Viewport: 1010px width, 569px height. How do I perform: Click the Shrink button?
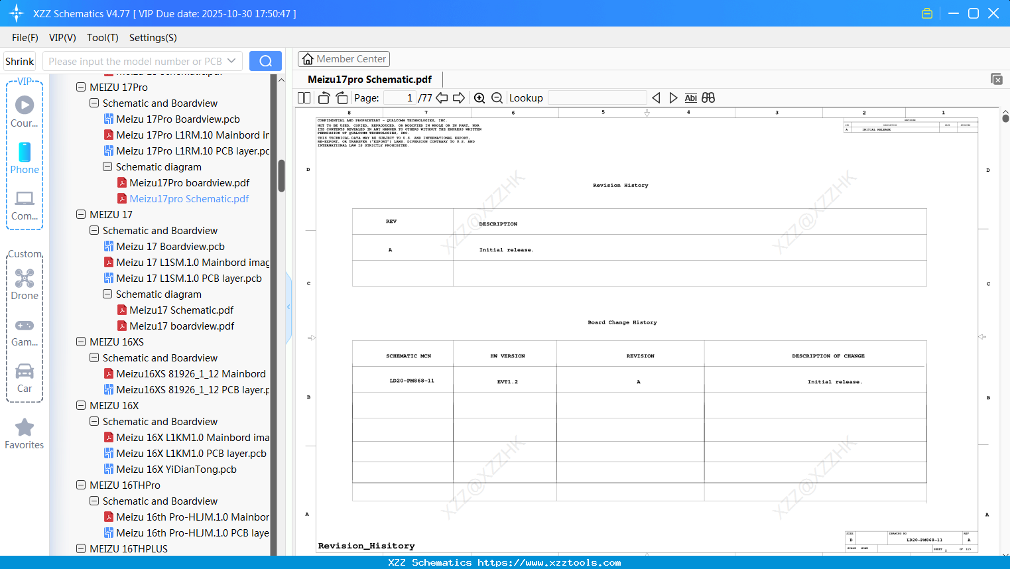pyautogui.click(x=20, y=61)
